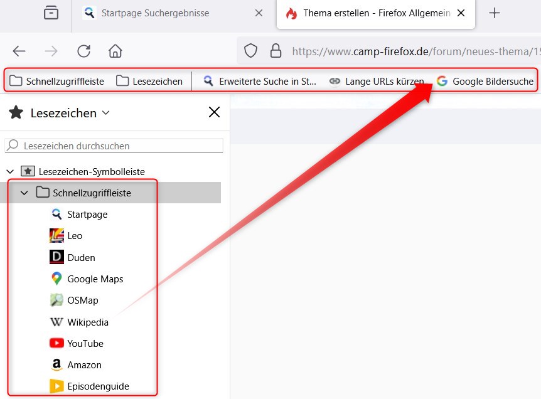The image size is (541, 399).
Task: Open Google Maps from the sidebar
Action: coord(94,279)
